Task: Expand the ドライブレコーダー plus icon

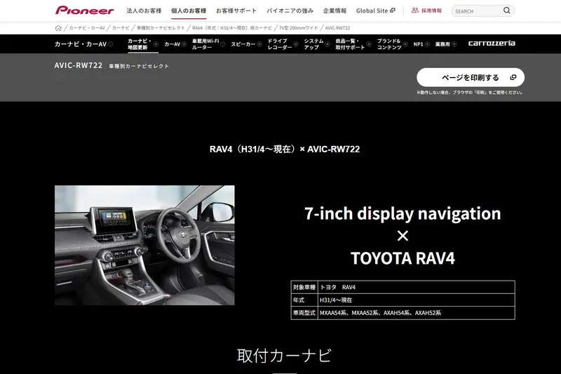Action: 296,44
